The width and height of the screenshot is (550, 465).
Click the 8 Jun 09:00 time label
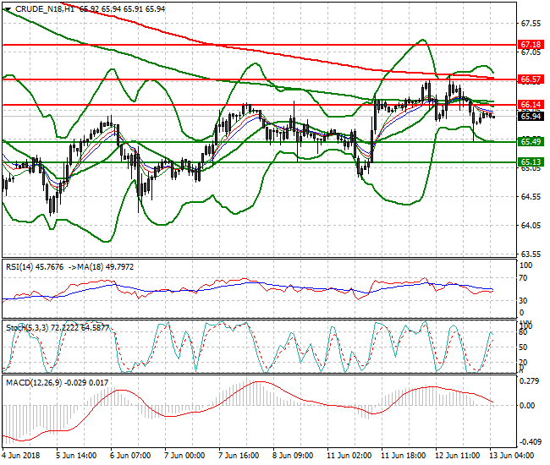coord(293,456)
